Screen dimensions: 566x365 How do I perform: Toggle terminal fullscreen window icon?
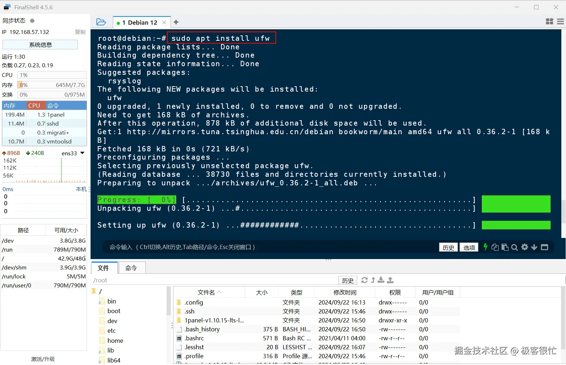coord(545,247)
